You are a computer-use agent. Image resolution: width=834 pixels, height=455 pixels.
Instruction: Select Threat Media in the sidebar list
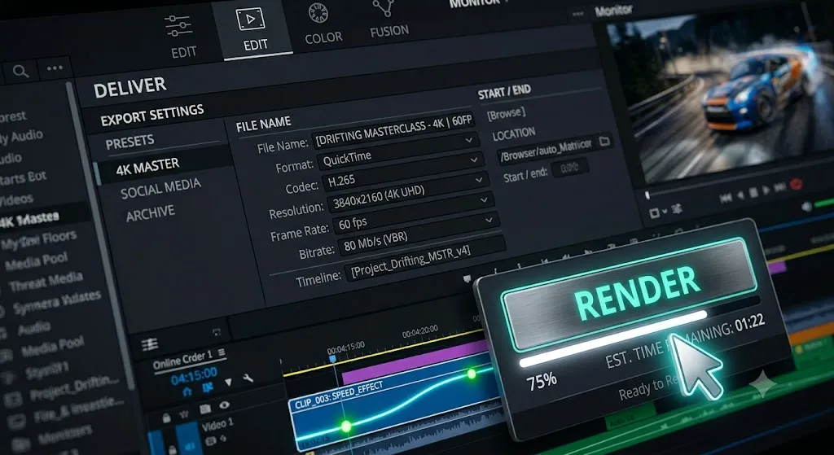[x=46, y=282]
